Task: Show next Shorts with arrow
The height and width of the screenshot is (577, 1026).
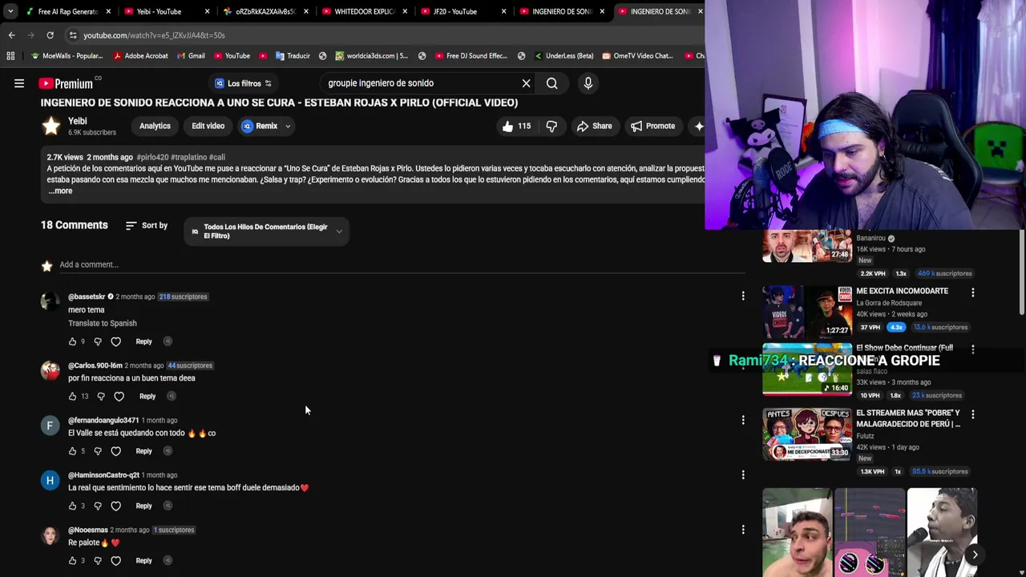Action: pyautogui.click(x=975, y=555)
